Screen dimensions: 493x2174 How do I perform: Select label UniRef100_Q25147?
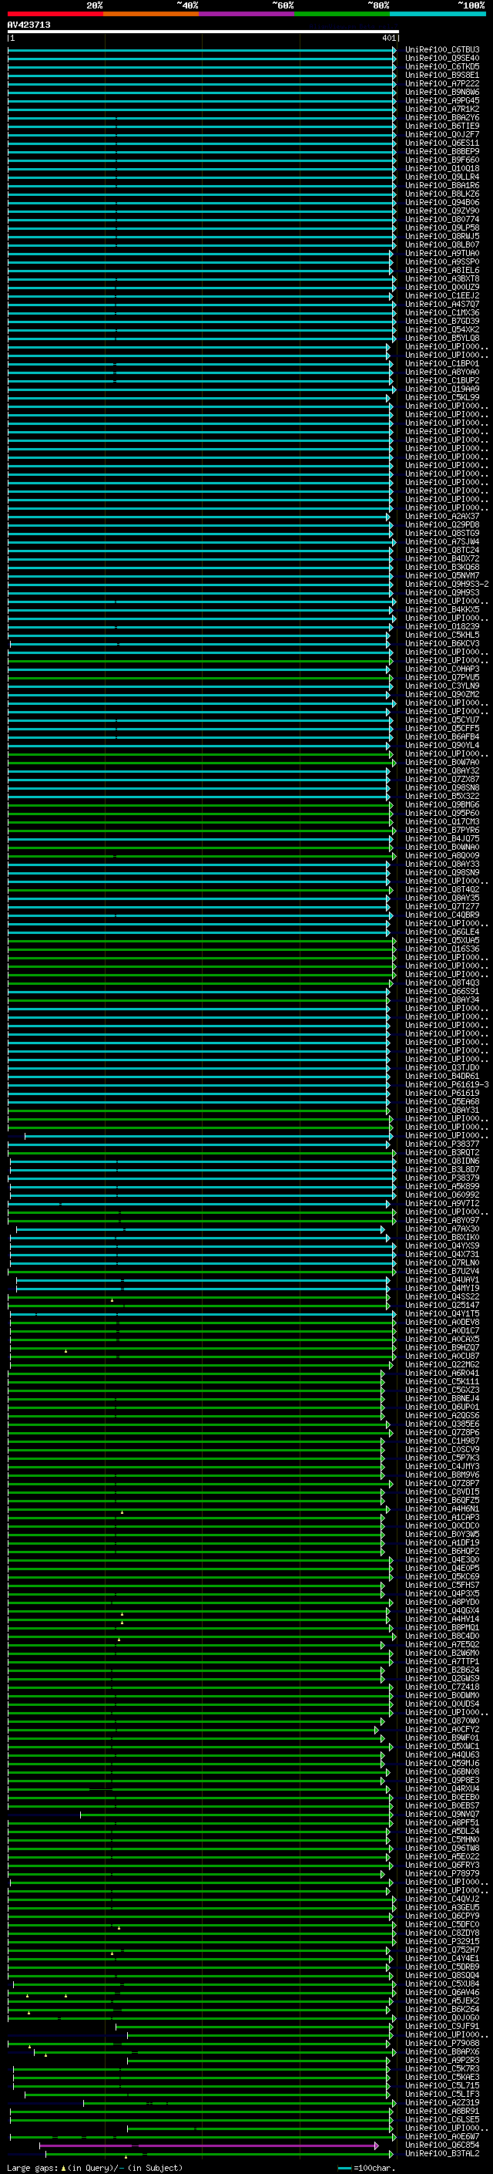441,1305
